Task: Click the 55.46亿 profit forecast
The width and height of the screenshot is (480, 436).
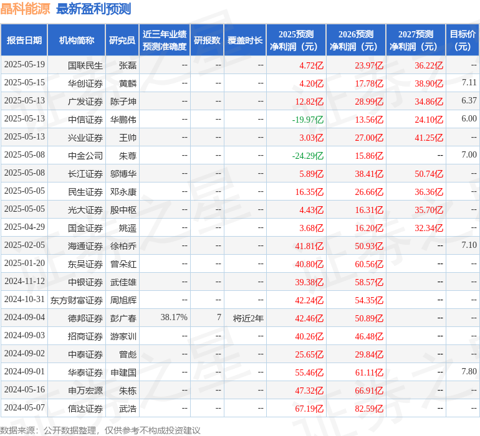Action: [x=309, y=372]
